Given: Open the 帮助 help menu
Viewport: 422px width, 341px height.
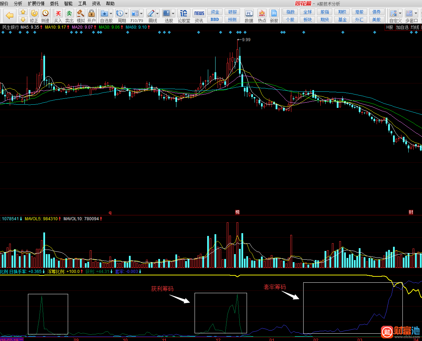Looking at the screenshot, I should click(x=110, y=3).
